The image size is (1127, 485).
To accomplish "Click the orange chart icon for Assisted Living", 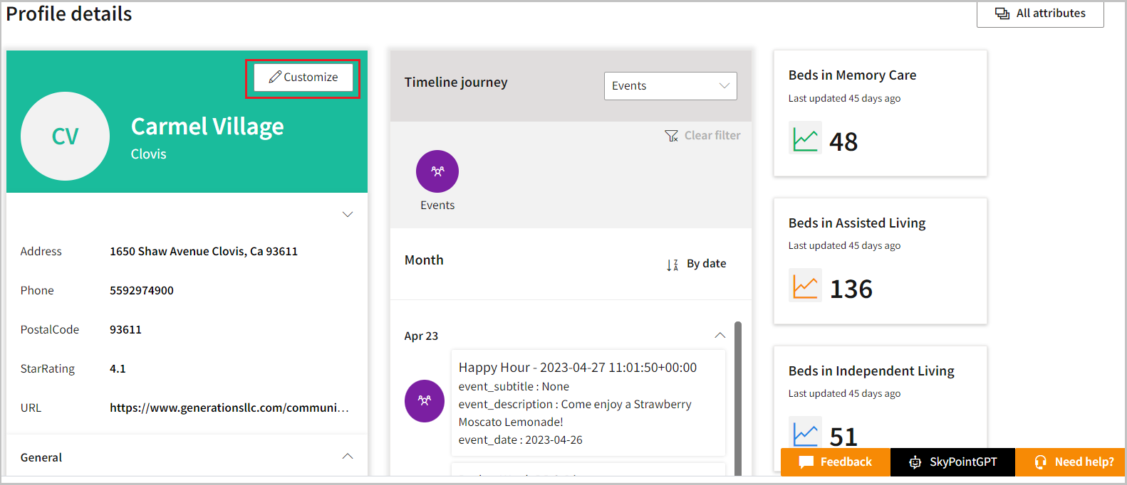I will coord(805,286).
